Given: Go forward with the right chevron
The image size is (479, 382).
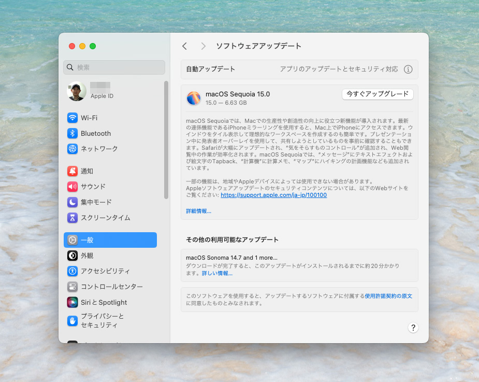Looking at the screenshot, I should click(203, 46).
